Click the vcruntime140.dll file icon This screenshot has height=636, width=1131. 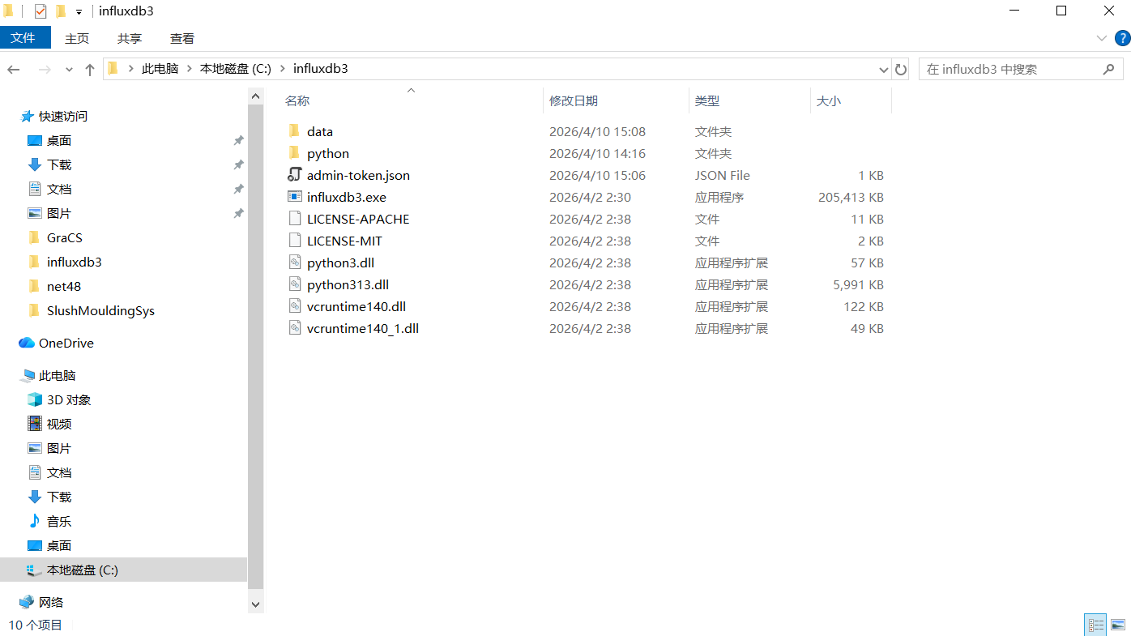[294, 306]
